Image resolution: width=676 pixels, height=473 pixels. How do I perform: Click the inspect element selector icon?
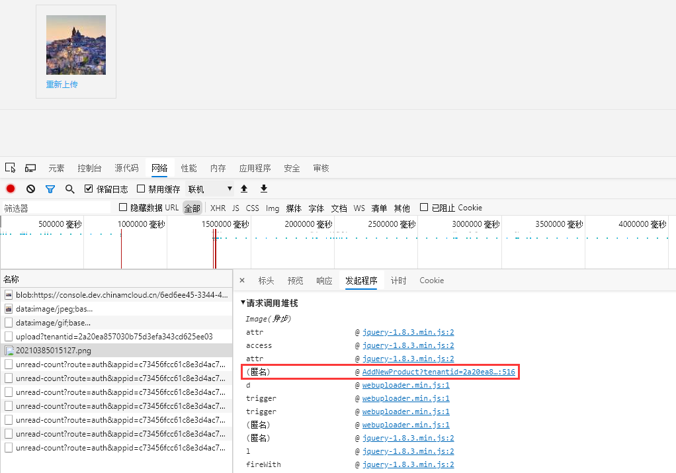pyautogui.click(x=11, y=168)
